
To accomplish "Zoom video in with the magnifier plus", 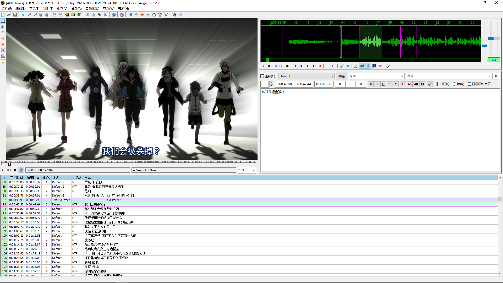I will click(29, 15).
